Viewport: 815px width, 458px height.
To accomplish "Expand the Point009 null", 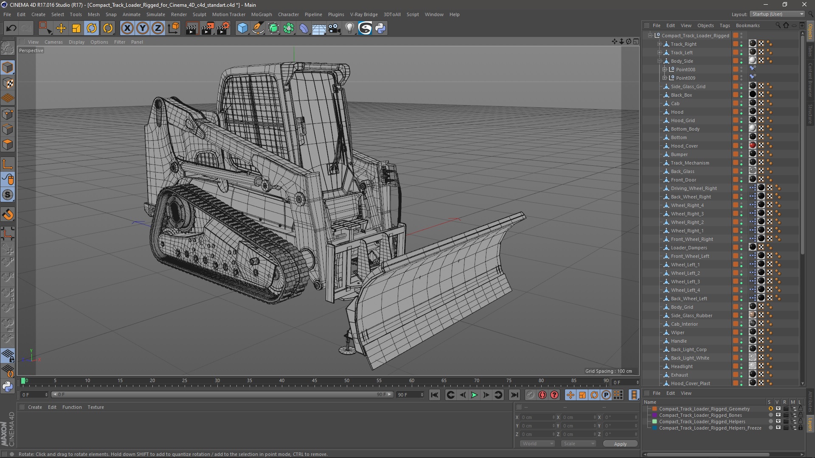I will point(664,78).
